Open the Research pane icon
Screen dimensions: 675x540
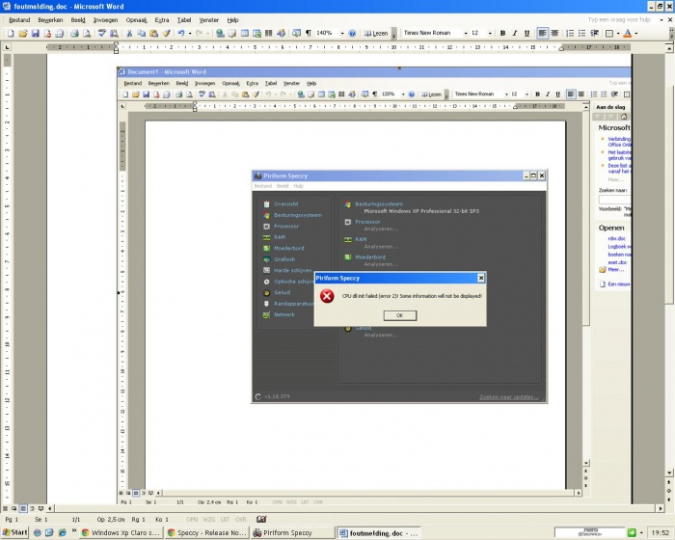click(x=114, y=33)
